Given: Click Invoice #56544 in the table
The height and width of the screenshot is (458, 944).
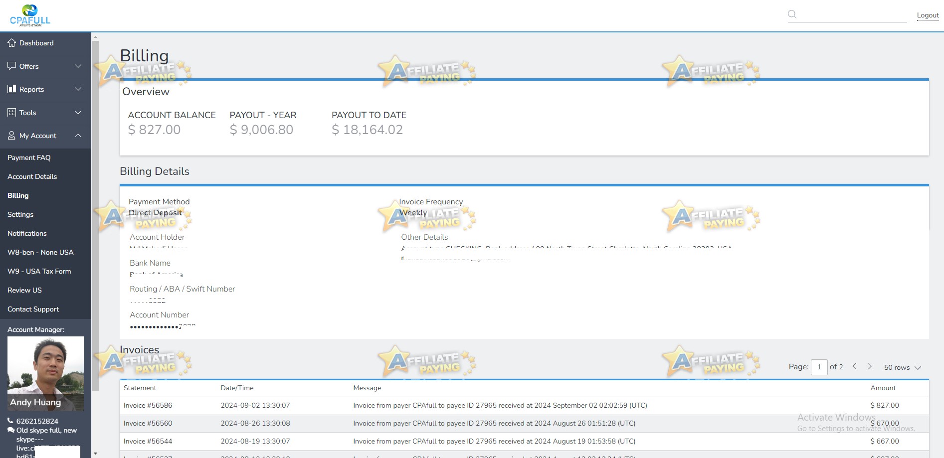Looking at the screenshot, I should click(148, 441).
